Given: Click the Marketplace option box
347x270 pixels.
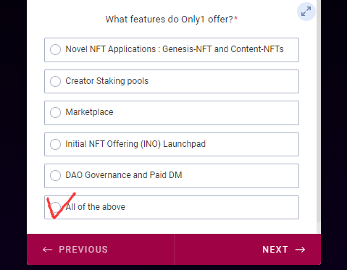Looking at the screenshot, I should tap(172, 113).
